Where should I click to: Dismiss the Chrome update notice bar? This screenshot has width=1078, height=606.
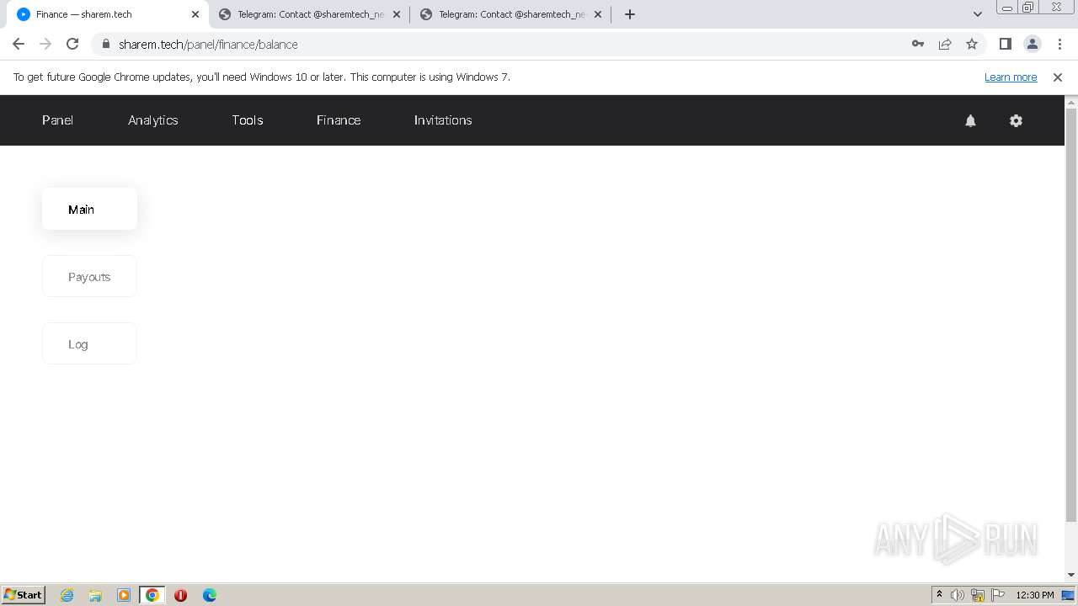click(1058, 77)
